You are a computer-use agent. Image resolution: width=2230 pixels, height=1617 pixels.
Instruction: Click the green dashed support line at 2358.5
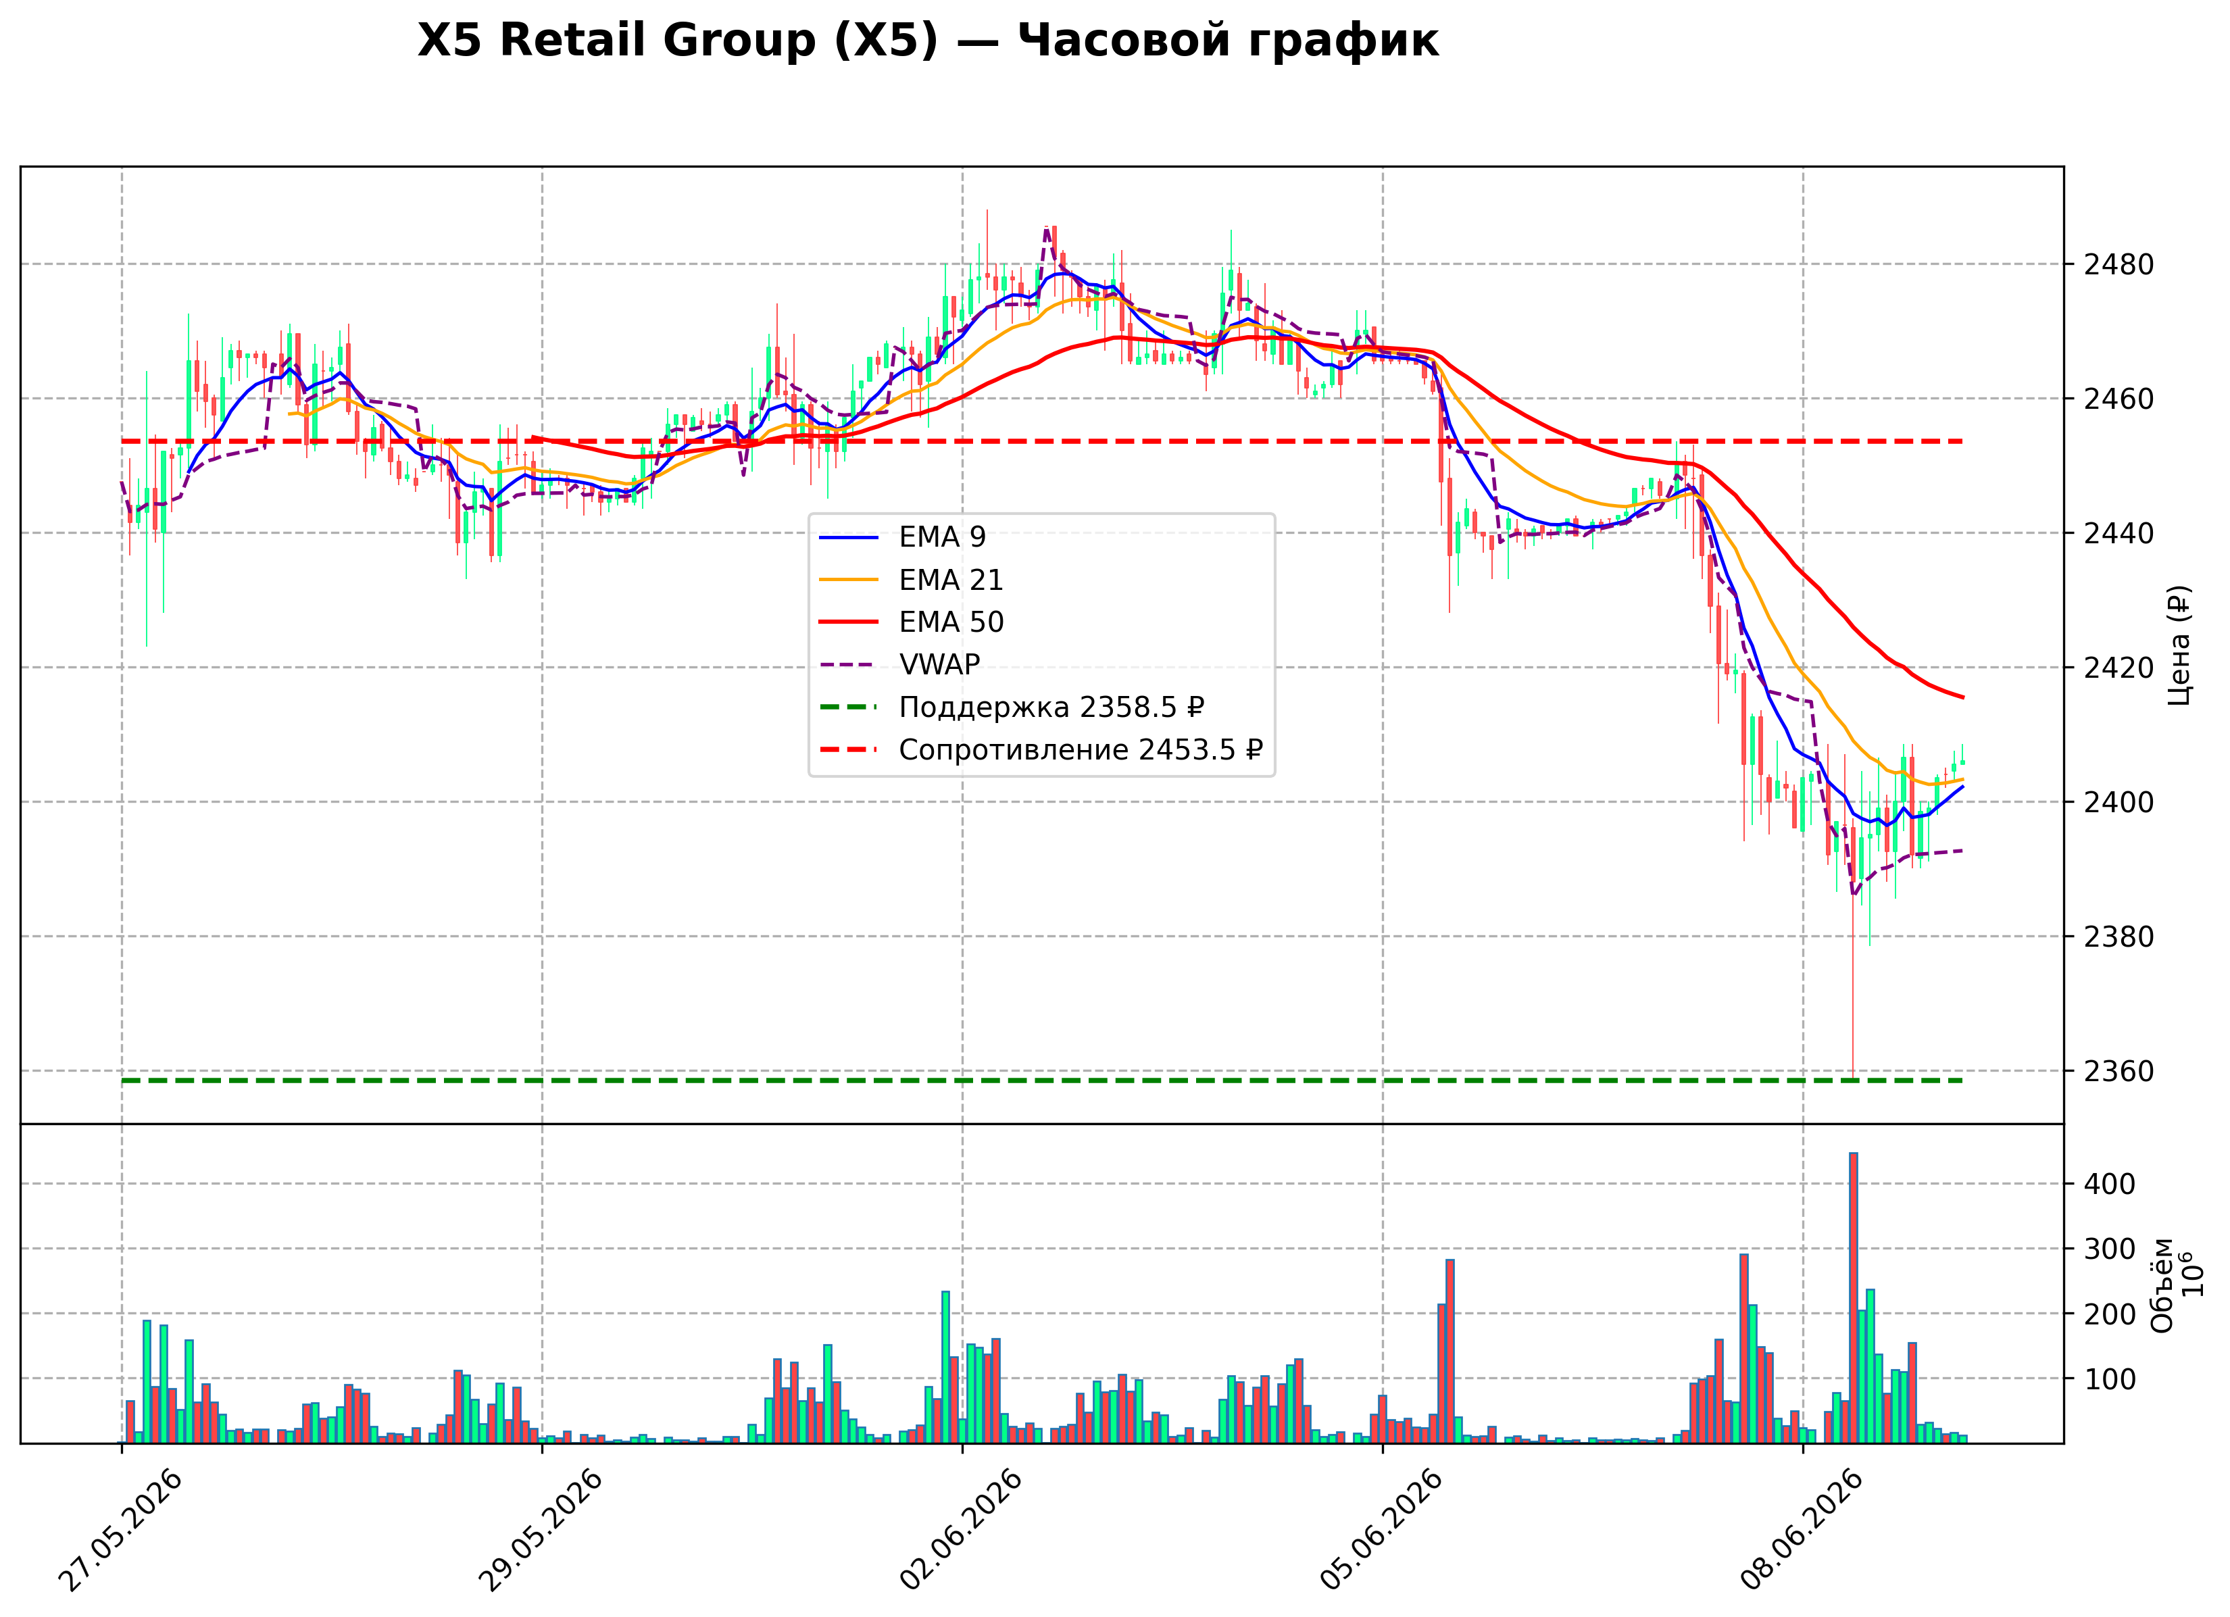pyautogui.click(x=1042, y=1081)
